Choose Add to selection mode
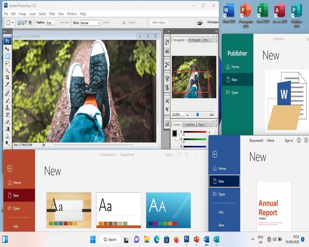The height and width of the screenshot is (247, 309). click(x=23, y=23)
